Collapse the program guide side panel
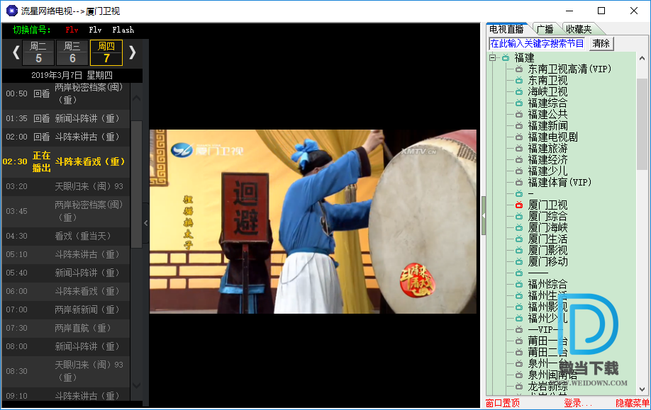651x410 pixels. tap(145, 222)
